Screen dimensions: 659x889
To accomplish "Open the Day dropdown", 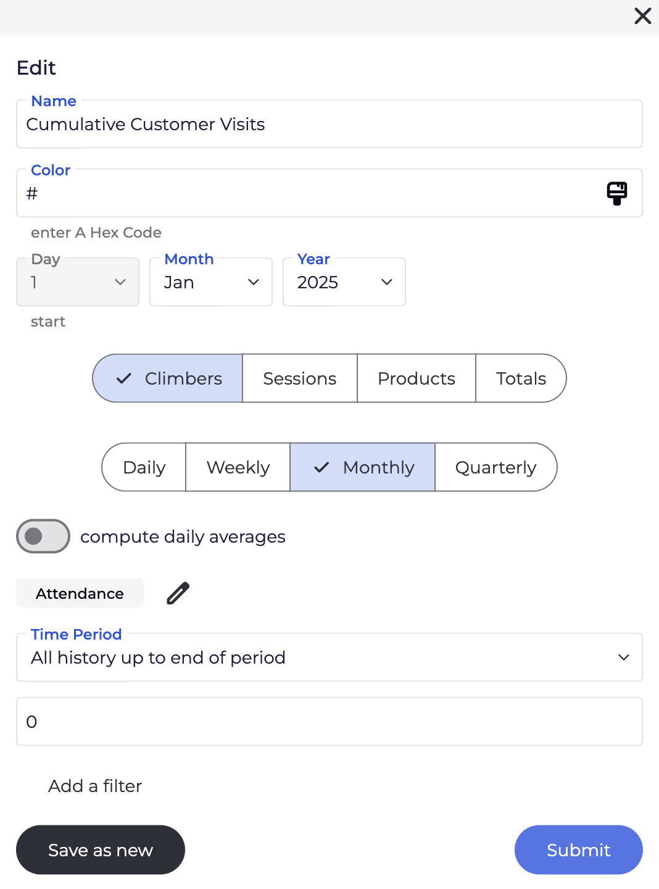I will 78,282.
